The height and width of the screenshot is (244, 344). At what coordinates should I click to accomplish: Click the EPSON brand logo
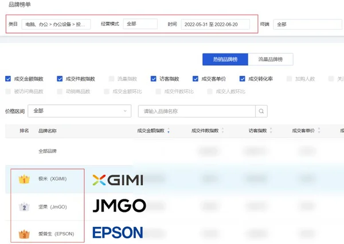[x=118, y=233]
